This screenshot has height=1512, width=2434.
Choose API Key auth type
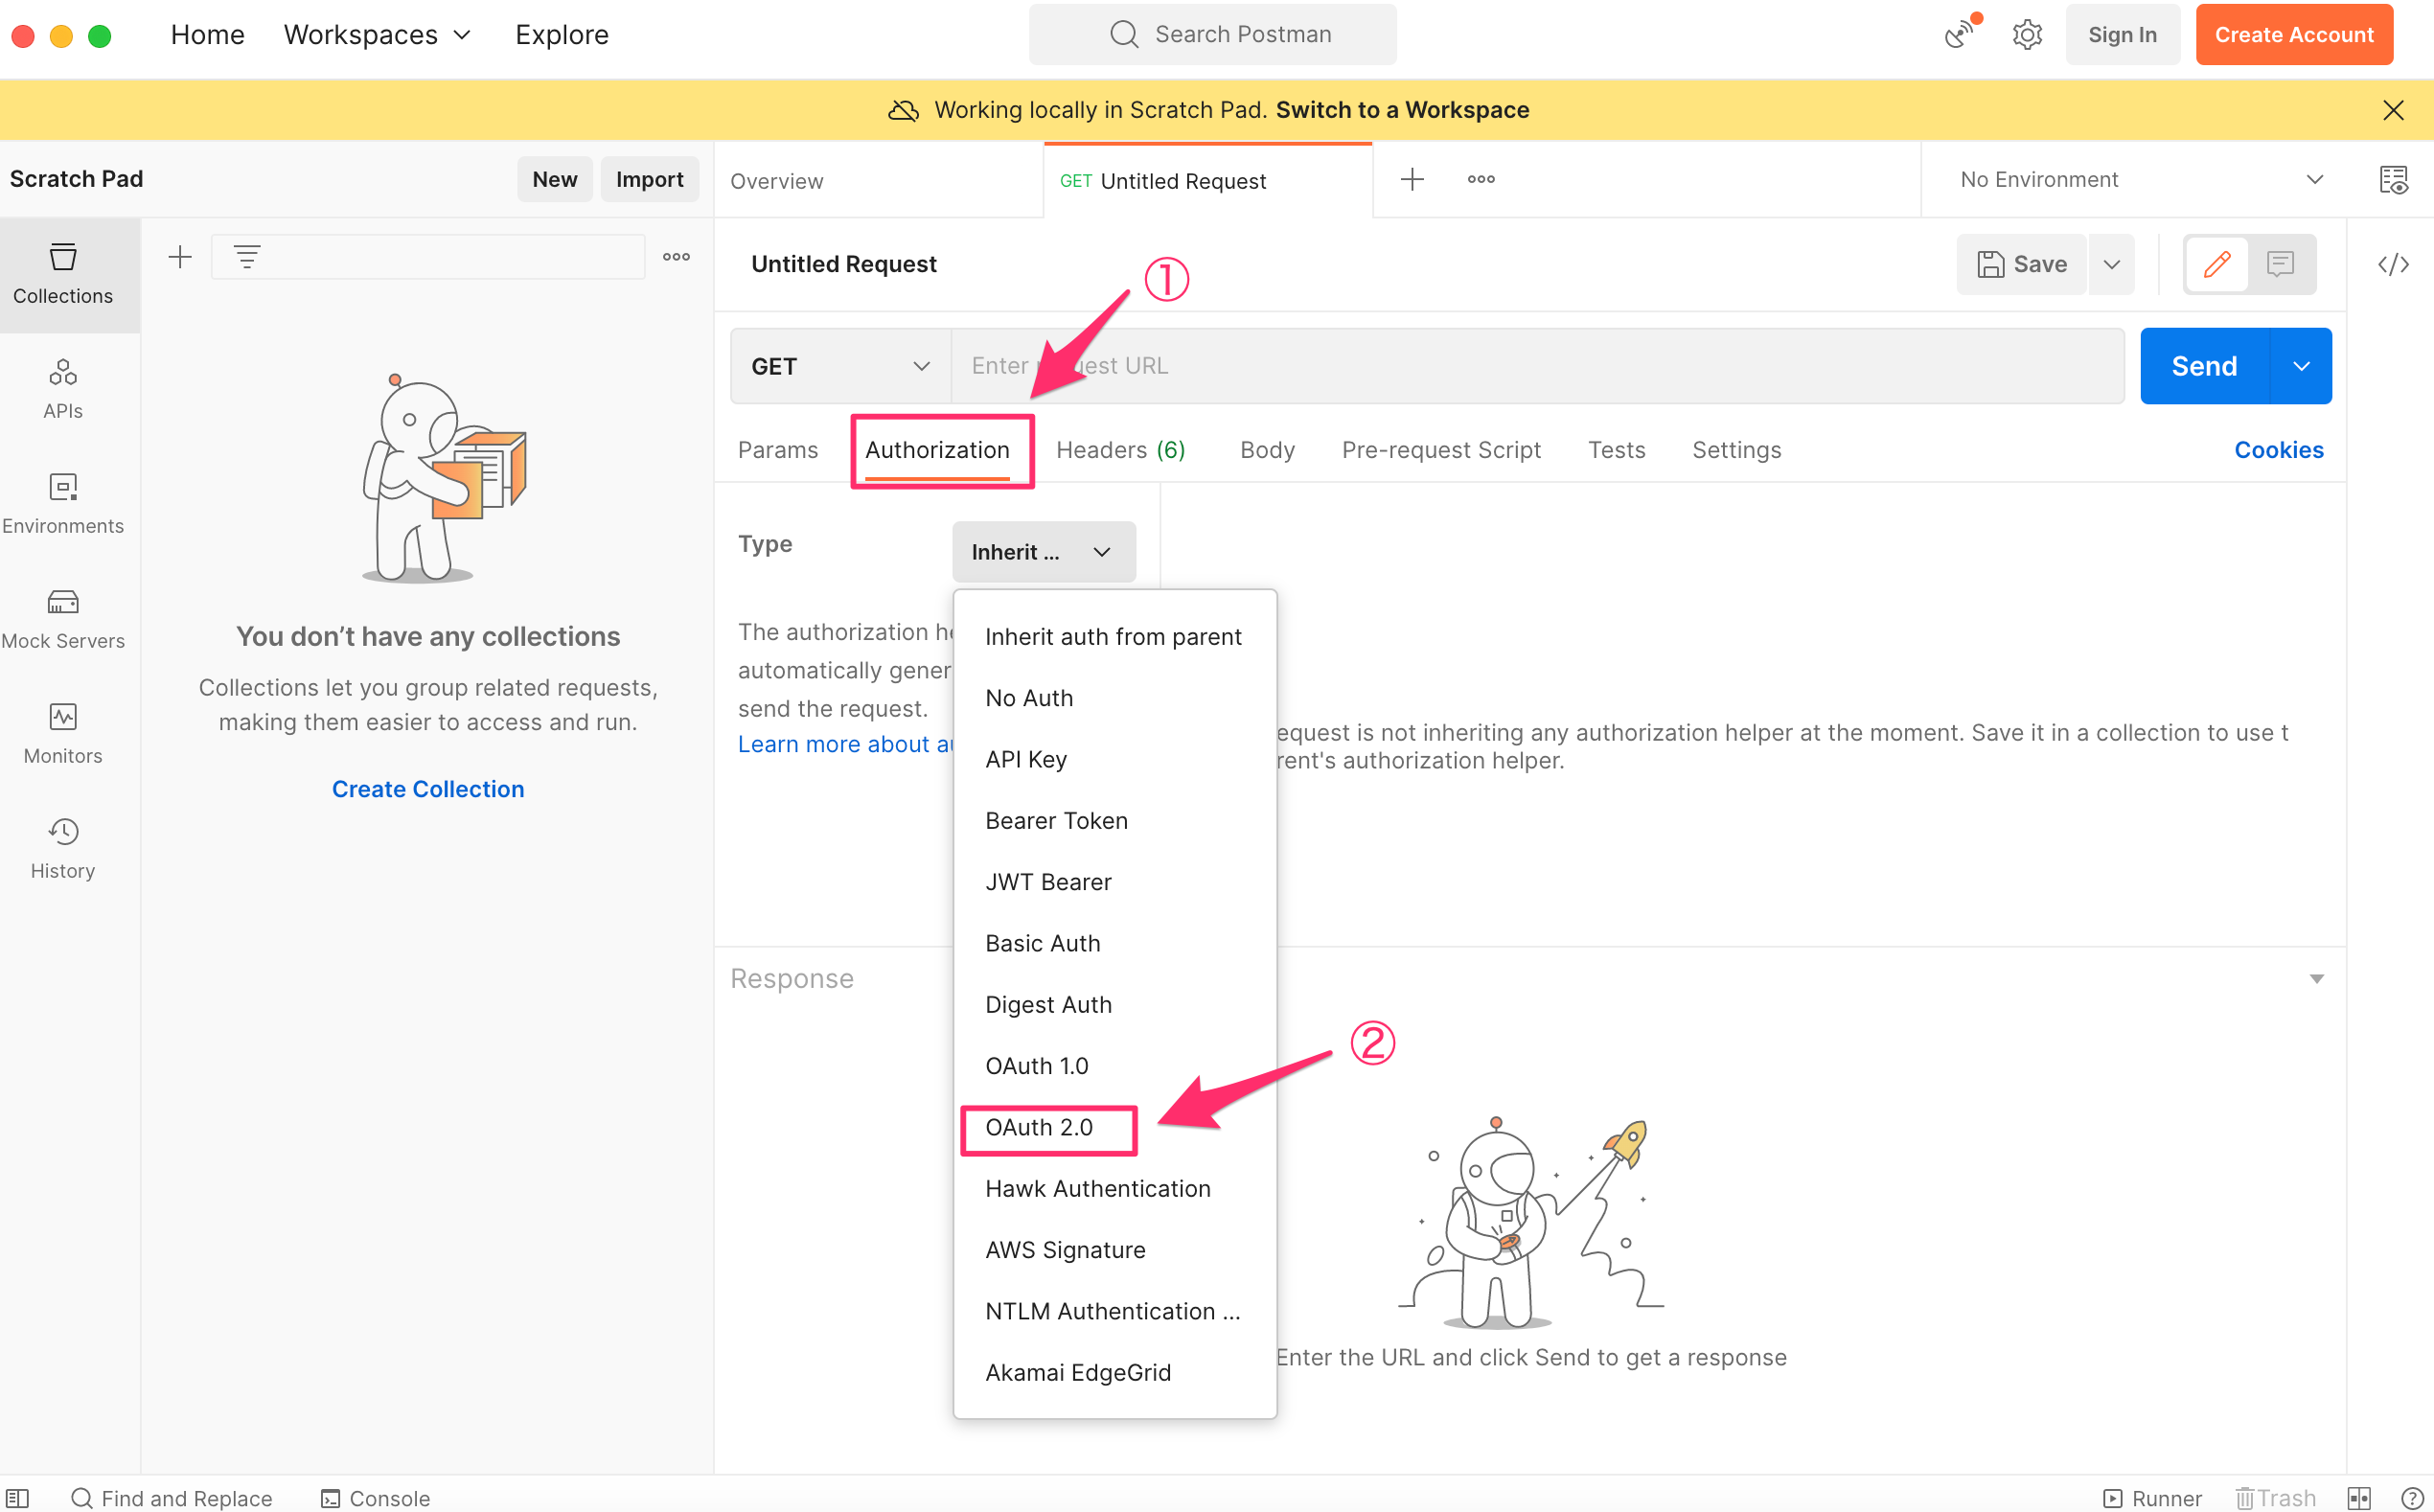coord(1115,759)
